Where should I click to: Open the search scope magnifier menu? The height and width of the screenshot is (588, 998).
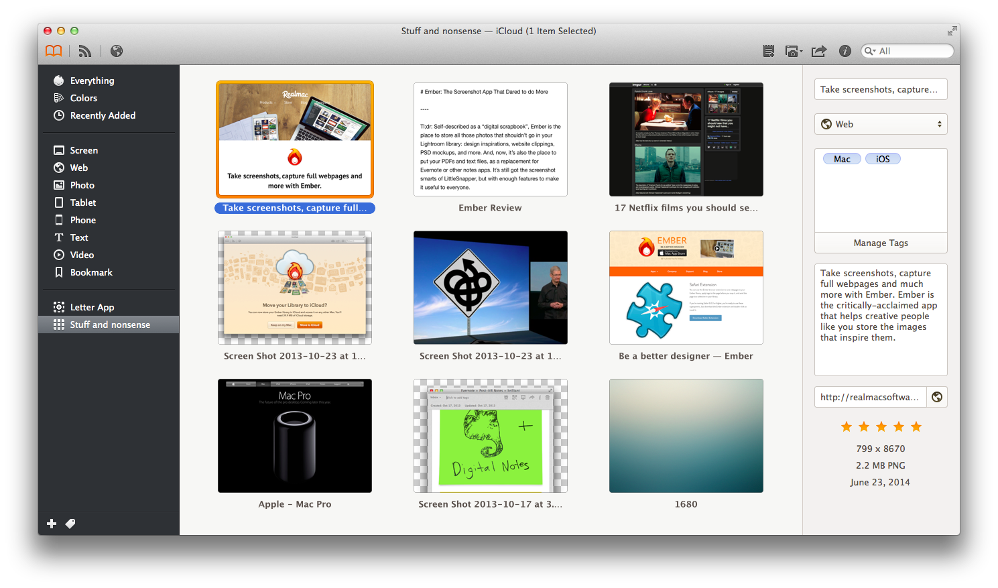click(870, 51)
